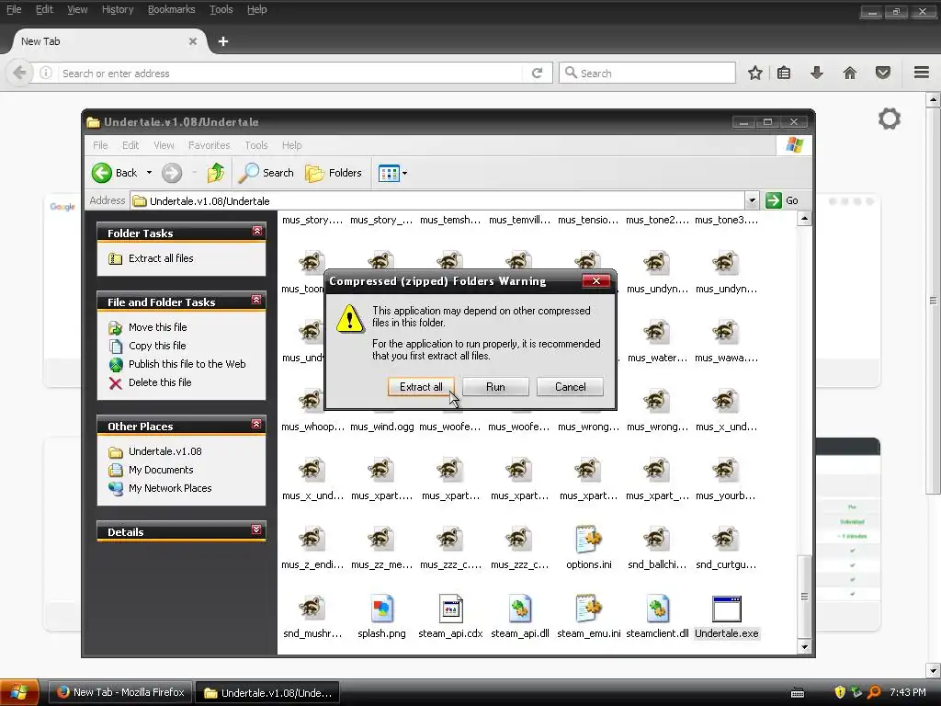Select the splash.png file icon
941x706 pixels.
[381, 609]
